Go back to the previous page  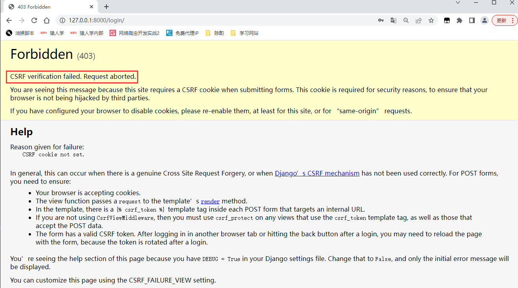9,20
